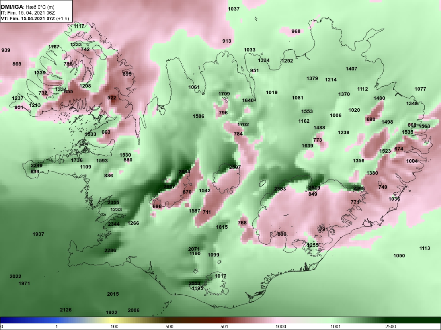Click the 1736 value
Viewport: 441px width, 330px height.
point(77,161)
